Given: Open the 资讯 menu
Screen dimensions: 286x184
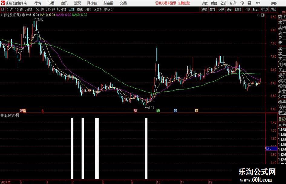Looking at the screenshot, I should tap(64, 3).
